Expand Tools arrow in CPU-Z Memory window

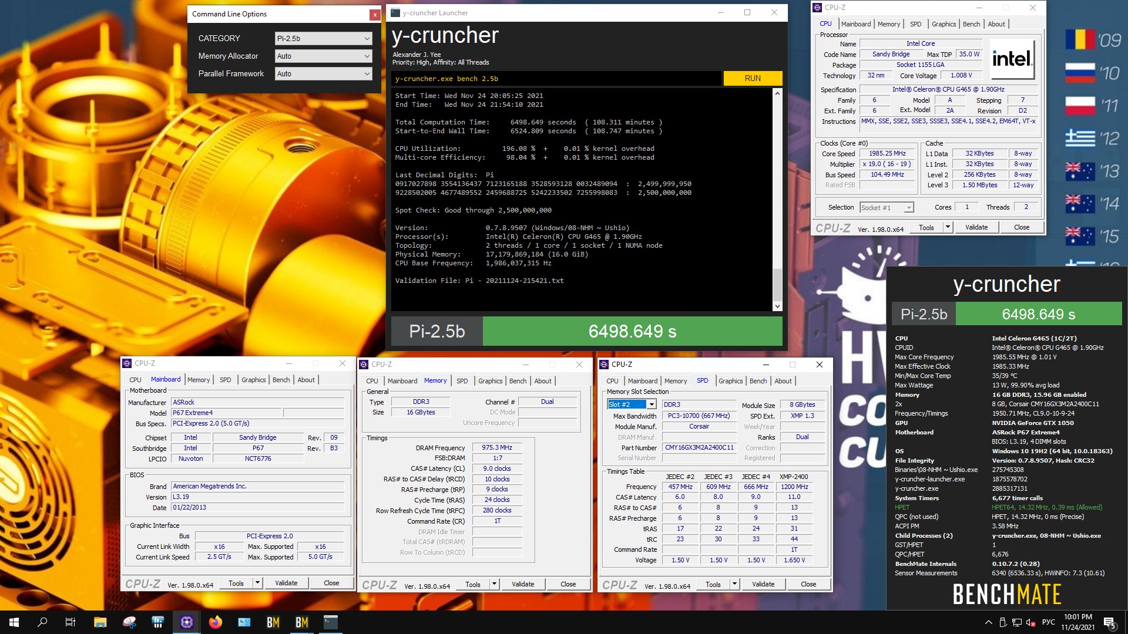(x=494, y=584)
